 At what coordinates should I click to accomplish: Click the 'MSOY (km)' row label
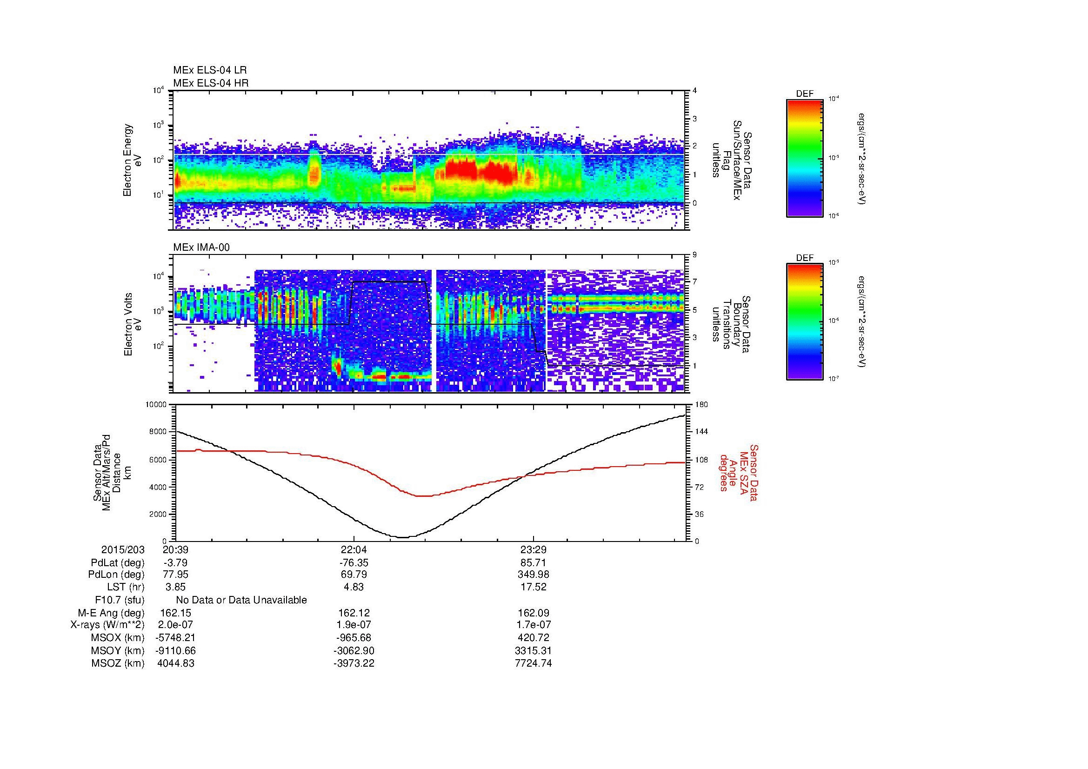[118, 651]
